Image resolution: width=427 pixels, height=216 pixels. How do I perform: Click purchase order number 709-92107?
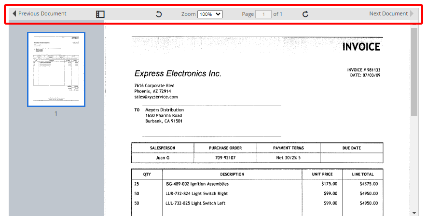coord(225,158)
